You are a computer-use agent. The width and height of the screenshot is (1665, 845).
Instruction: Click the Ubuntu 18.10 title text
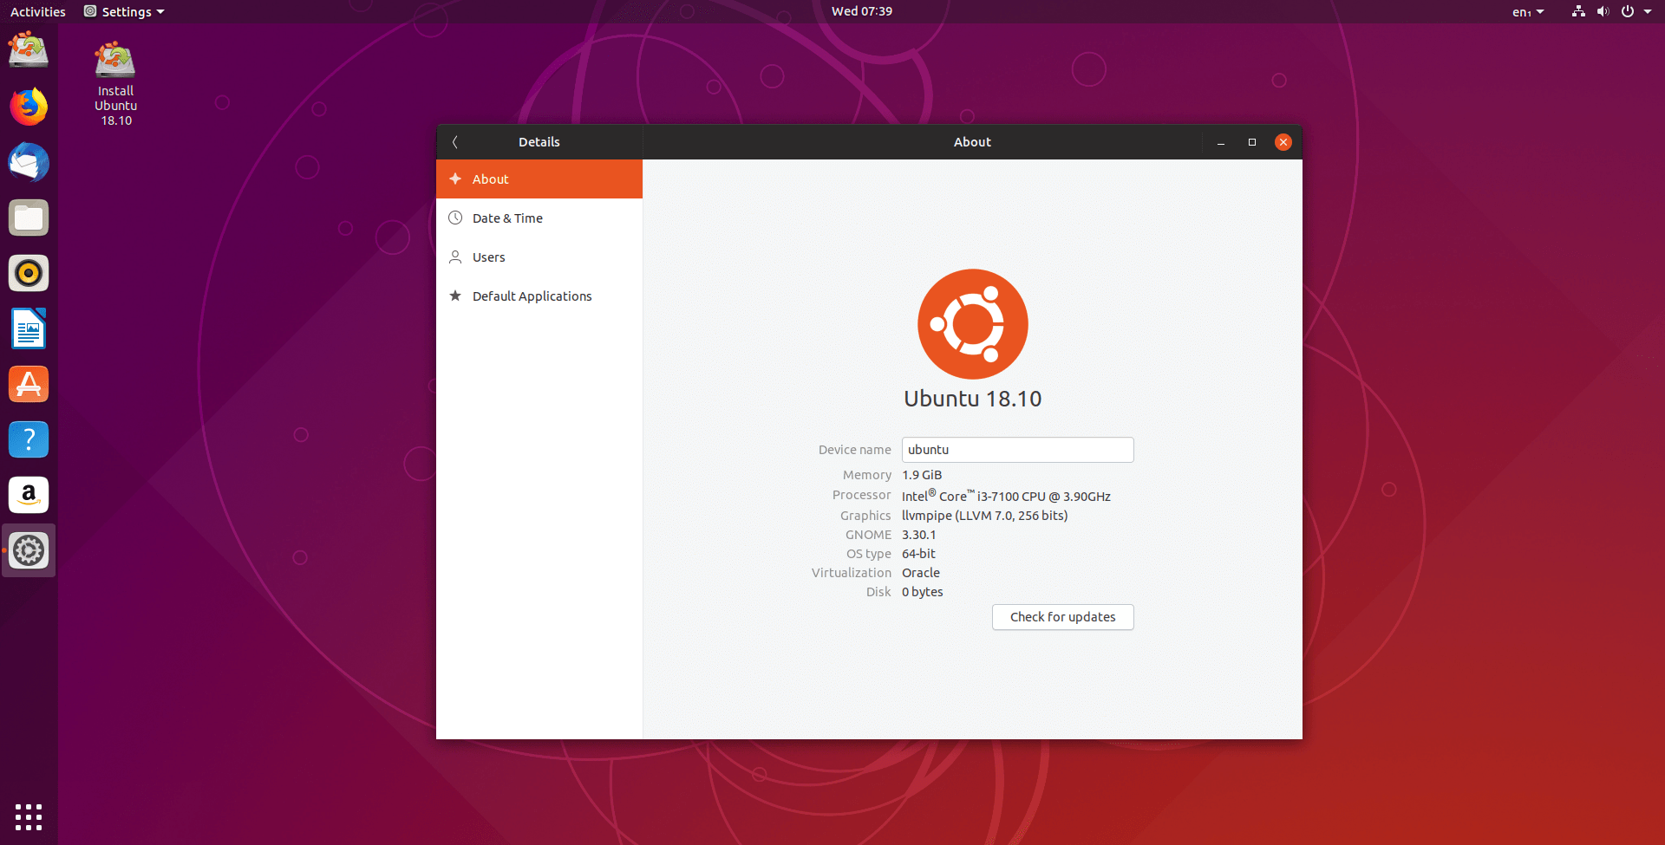pyautogui.click(x=973, y=399)
